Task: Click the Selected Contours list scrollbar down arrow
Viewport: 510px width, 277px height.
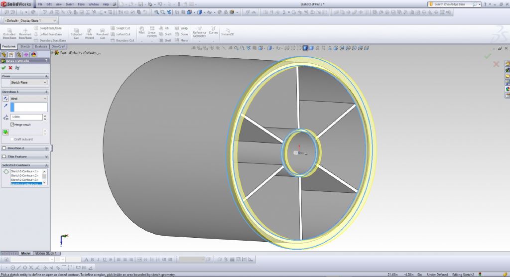Action: (44, 183)
